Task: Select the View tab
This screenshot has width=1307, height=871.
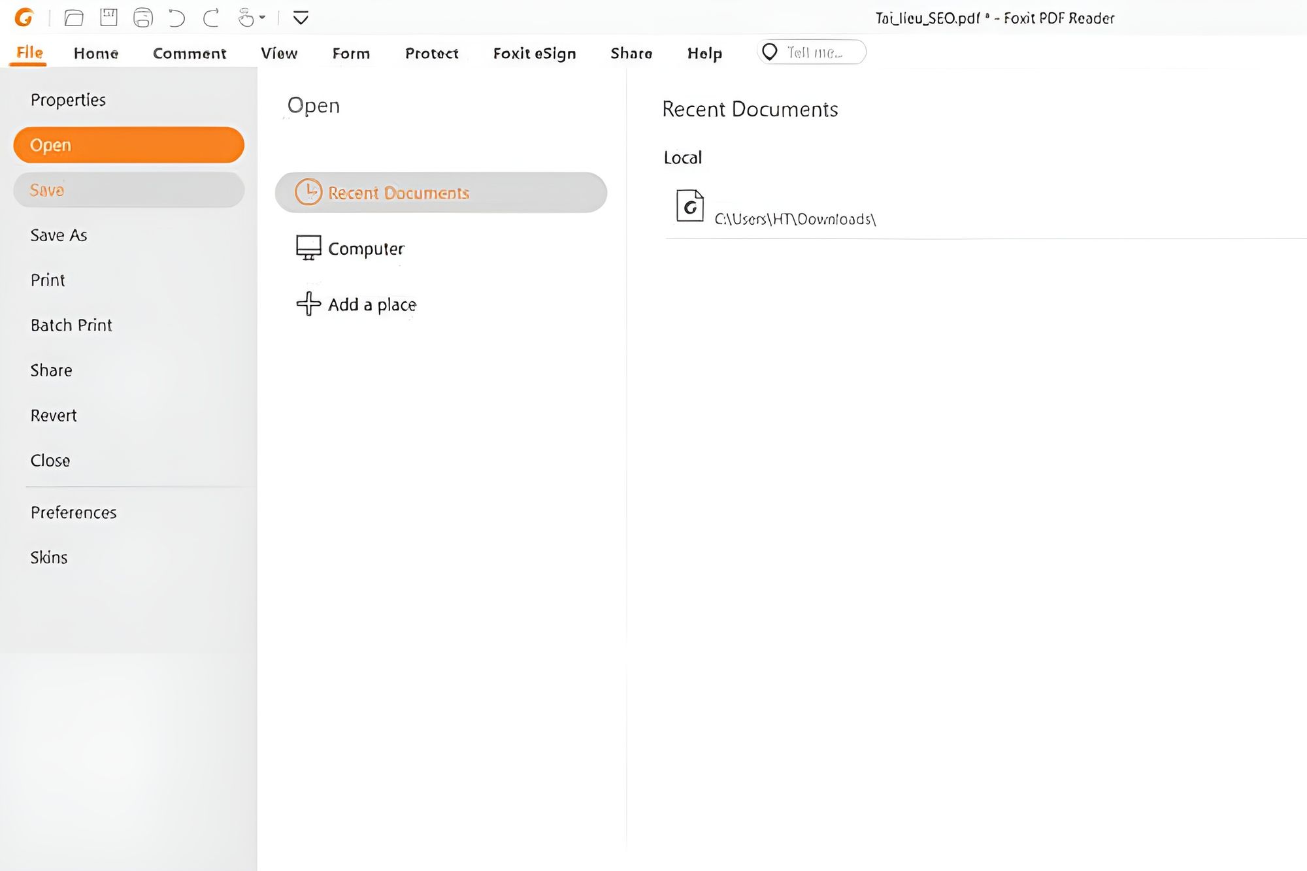Action: [x=279, y=53]
